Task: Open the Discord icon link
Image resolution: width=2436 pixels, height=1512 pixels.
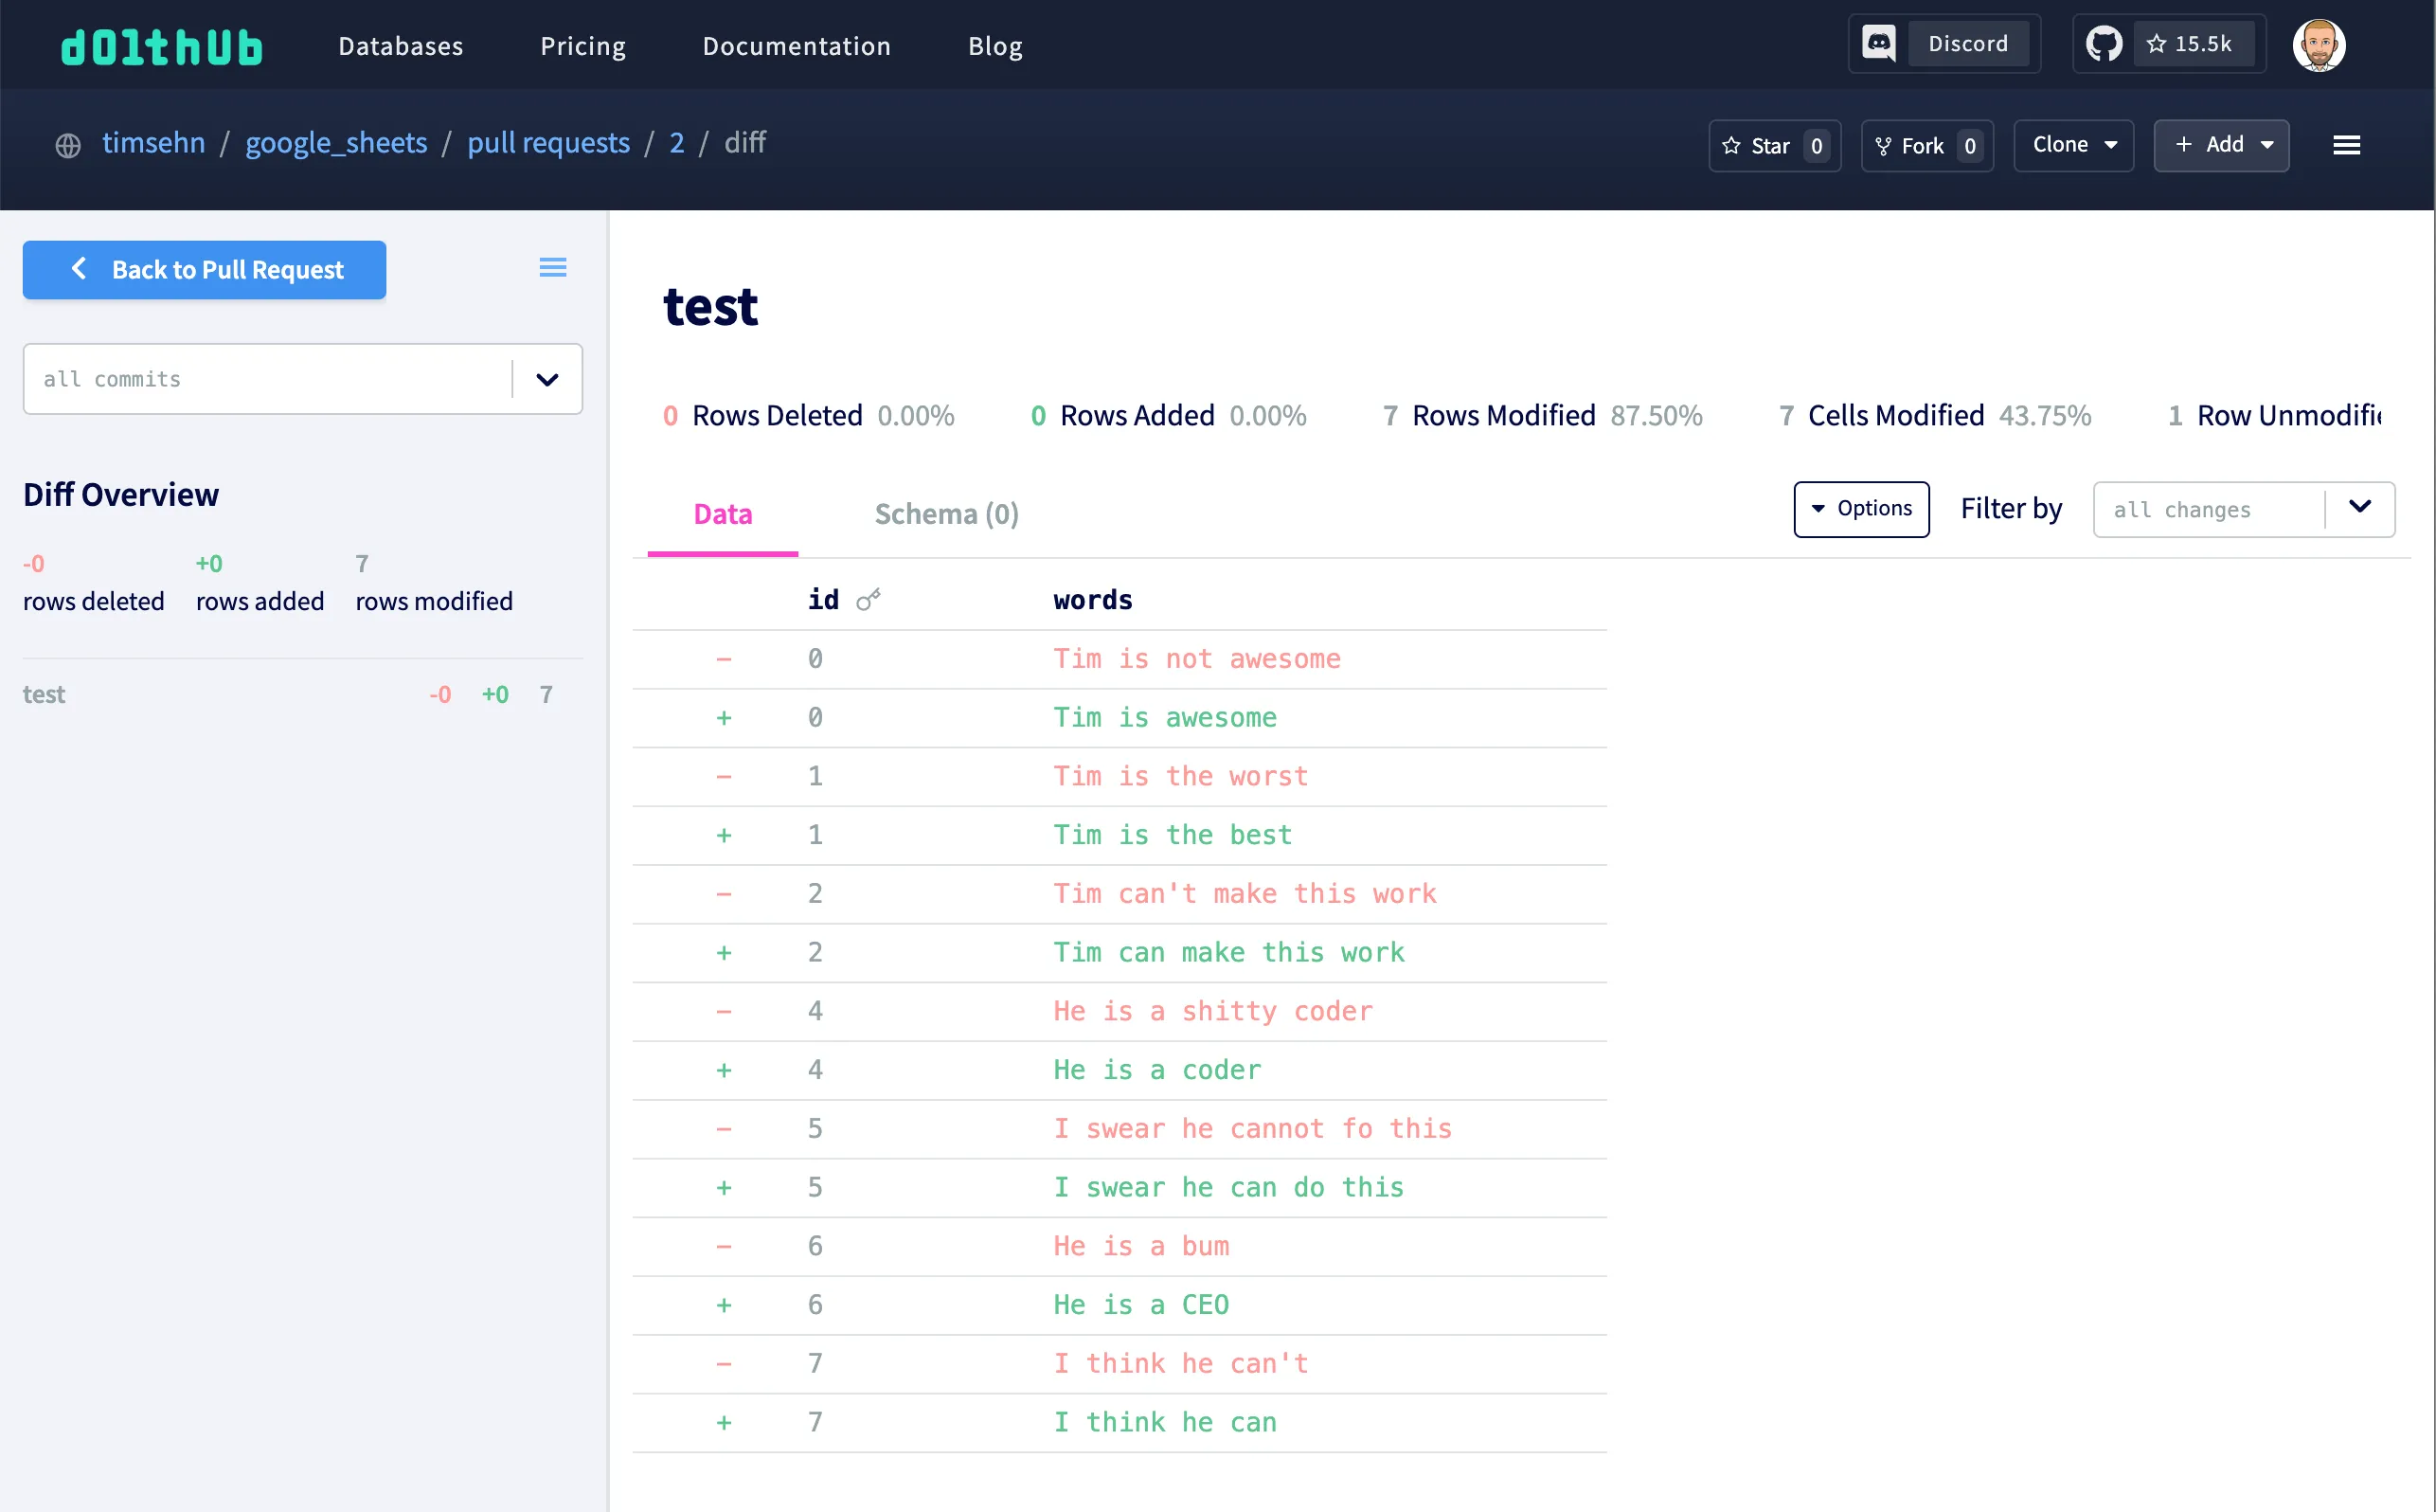Action: pyautogui.click(x=1878, y=44)
